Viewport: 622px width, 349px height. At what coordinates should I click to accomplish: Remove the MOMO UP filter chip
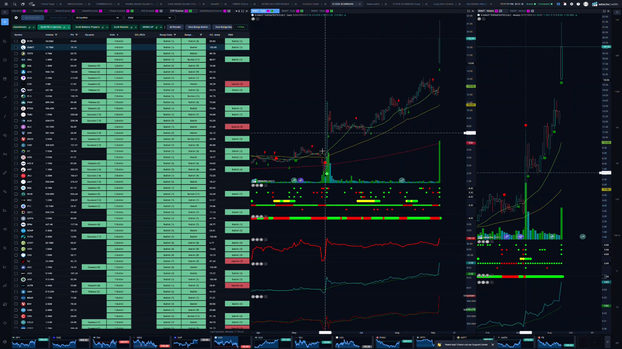[161, 27]
